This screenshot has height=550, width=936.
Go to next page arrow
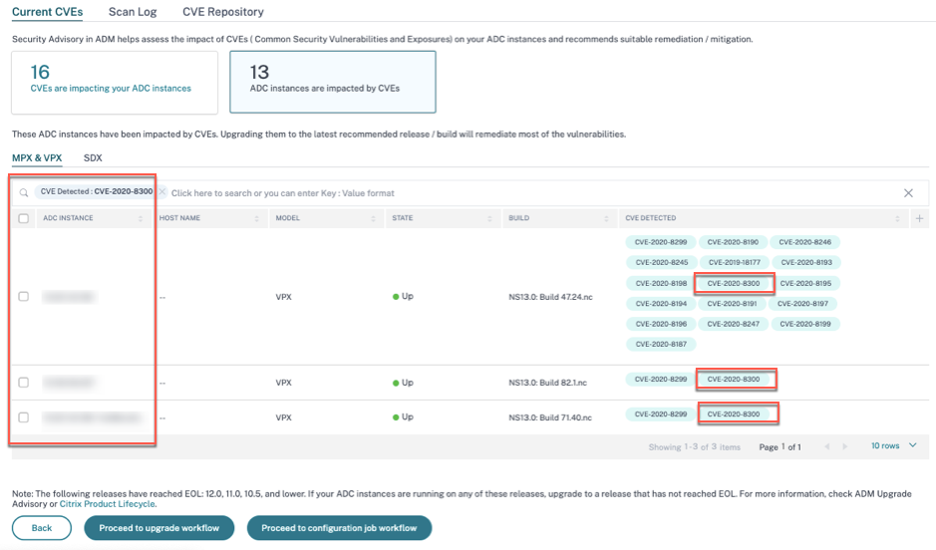coord(844,446)
